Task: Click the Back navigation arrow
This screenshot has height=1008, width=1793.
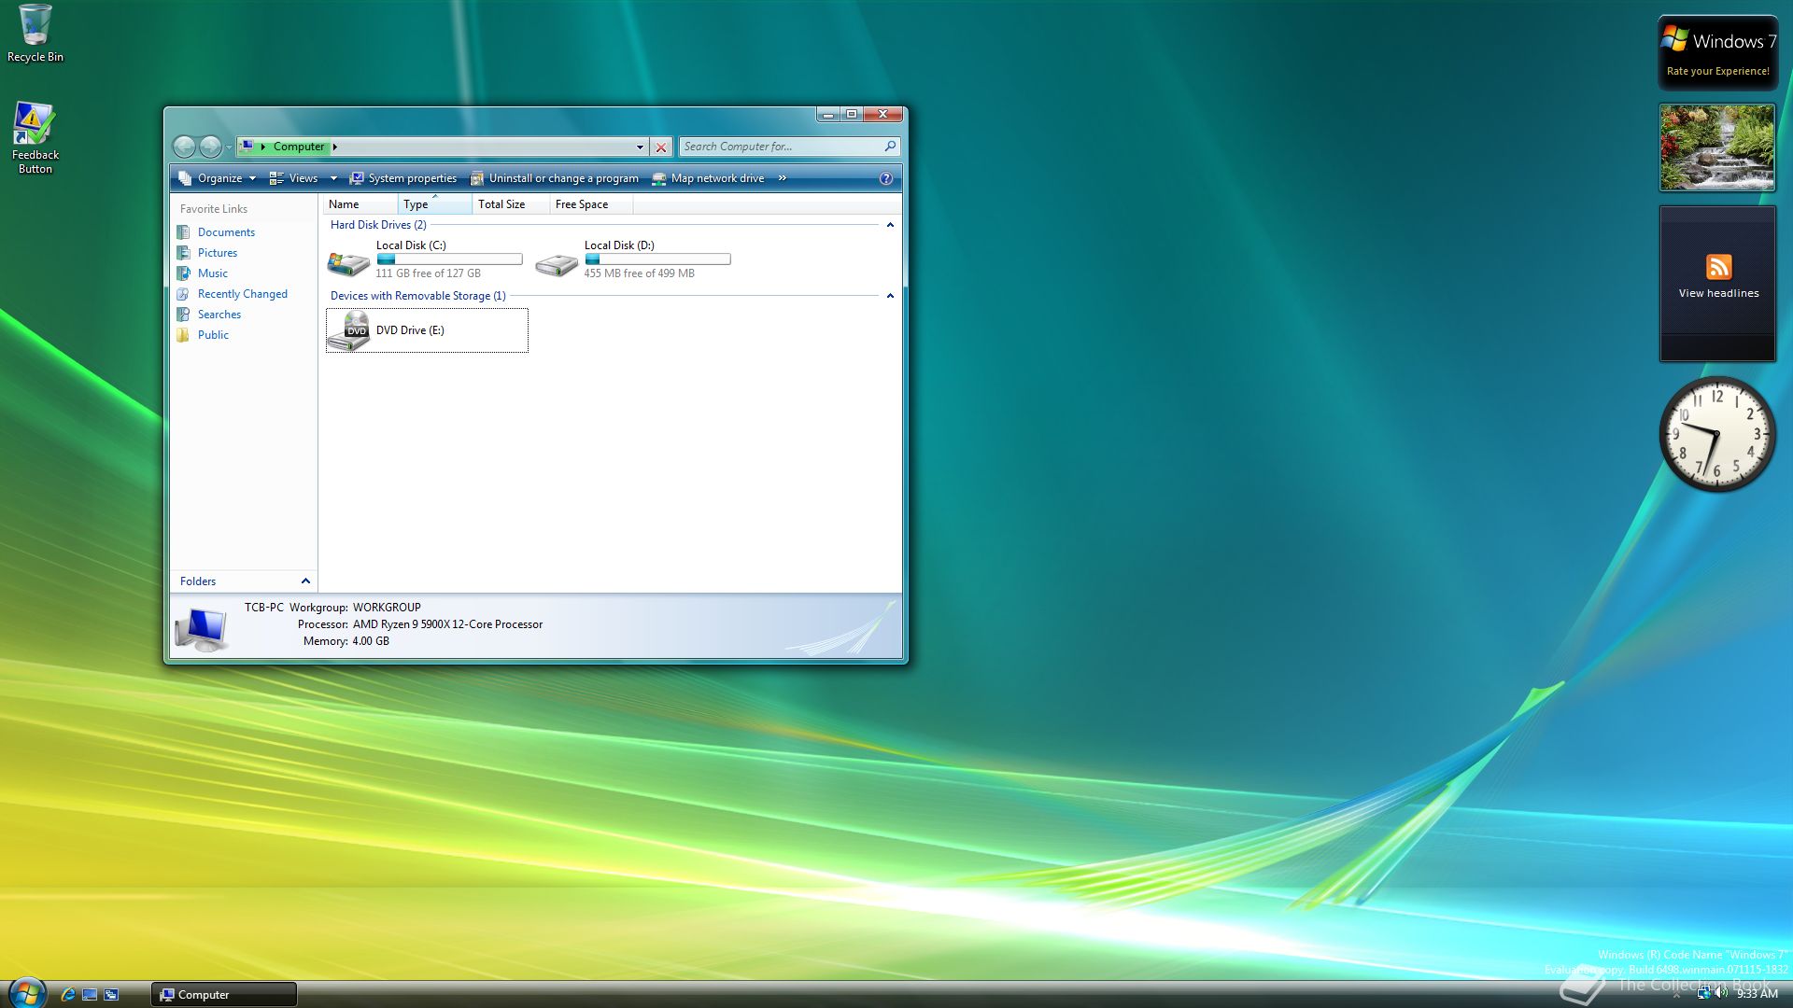Action: tap(185, 147)
